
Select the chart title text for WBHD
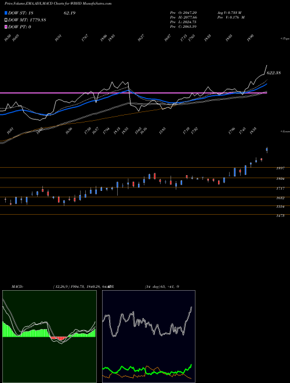(58, 3)
